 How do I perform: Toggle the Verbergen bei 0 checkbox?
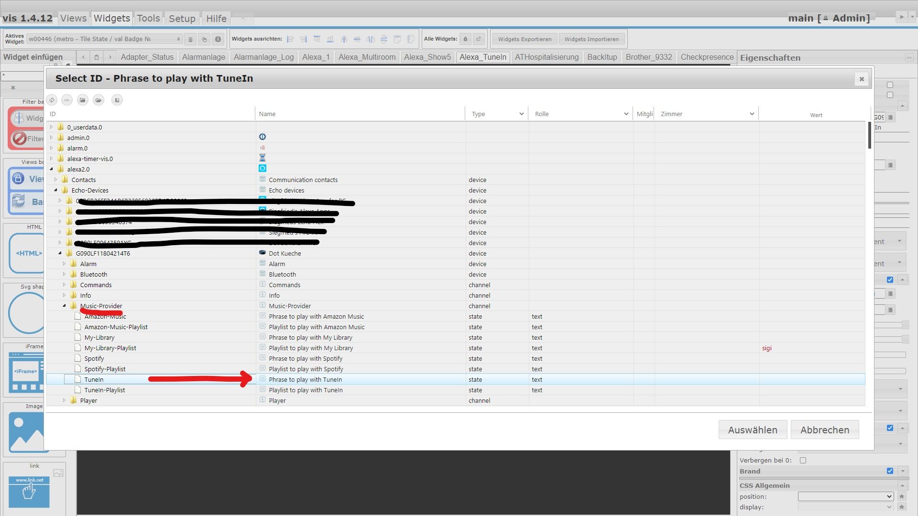pos(803,461)
